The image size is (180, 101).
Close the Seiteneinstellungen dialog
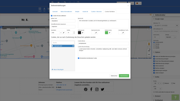pyautogui.click(x=128, y=6)
